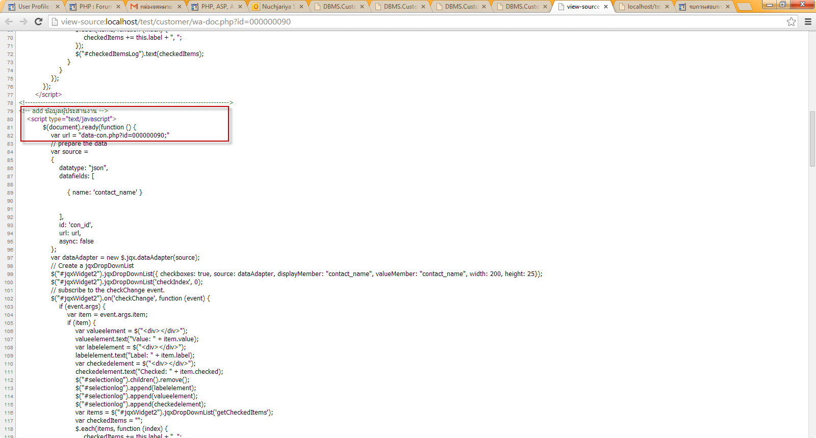Open the Chrome hamburger menu
This screenshot has width=816, height=438.
808,21
